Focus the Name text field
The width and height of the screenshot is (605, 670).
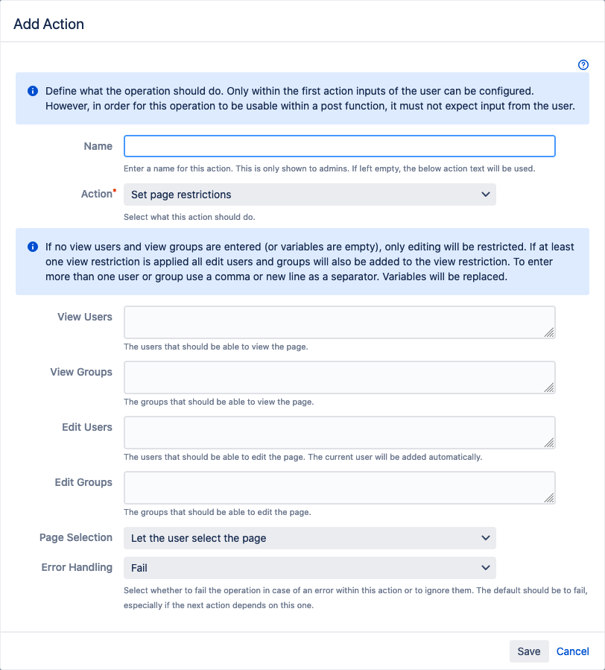point(339,146)
